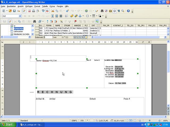Open the Tabelle menu

[45, 6]
